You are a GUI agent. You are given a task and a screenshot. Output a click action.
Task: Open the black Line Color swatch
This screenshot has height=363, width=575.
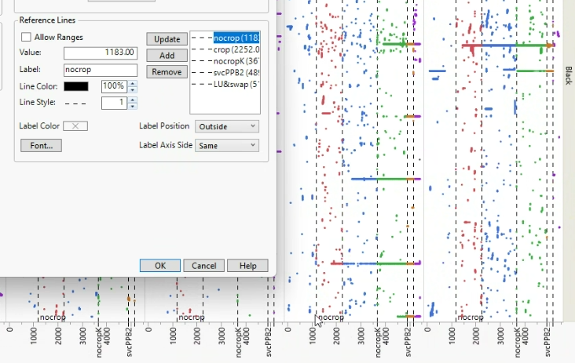tap(76, 86)
